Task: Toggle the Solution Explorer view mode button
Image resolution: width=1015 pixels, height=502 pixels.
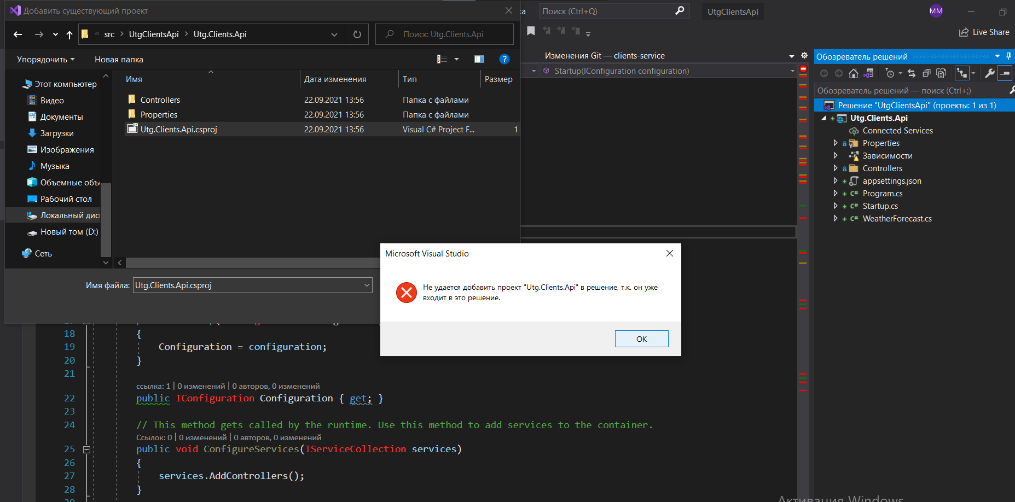Action: [961, 73]
